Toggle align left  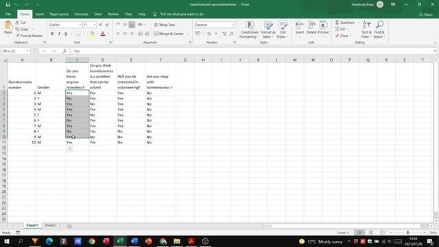click(118, 34)
